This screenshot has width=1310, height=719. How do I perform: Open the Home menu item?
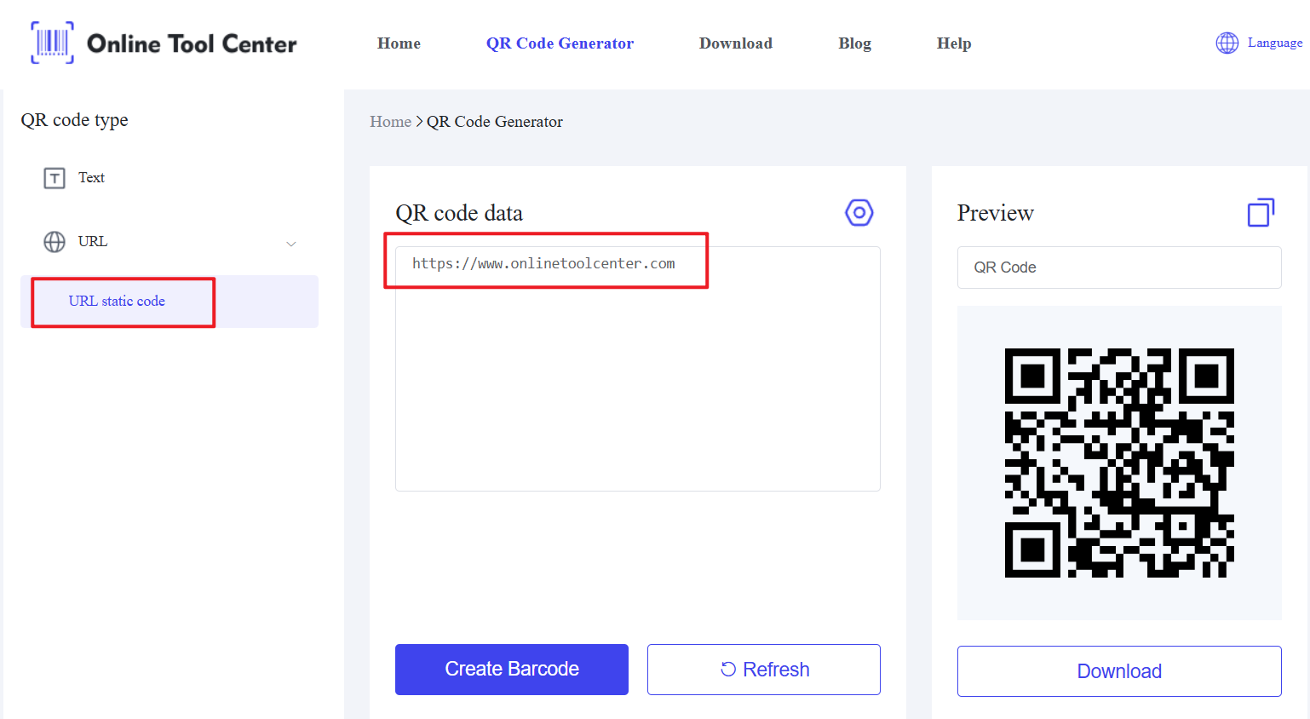pos(399,43)
